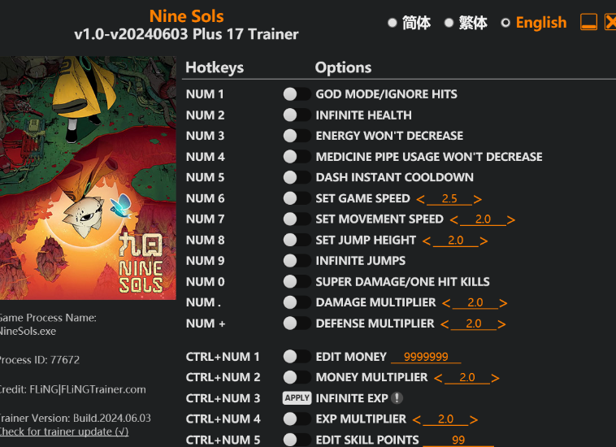The image size is (616, 447).
Task: Click the money multiplier value field
Action: 467,377
